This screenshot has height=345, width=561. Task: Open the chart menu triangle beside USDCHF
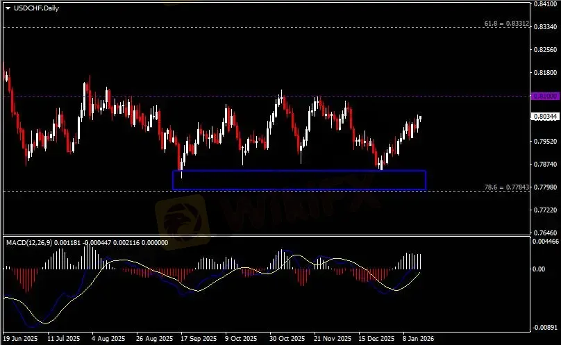pos(8,8)
